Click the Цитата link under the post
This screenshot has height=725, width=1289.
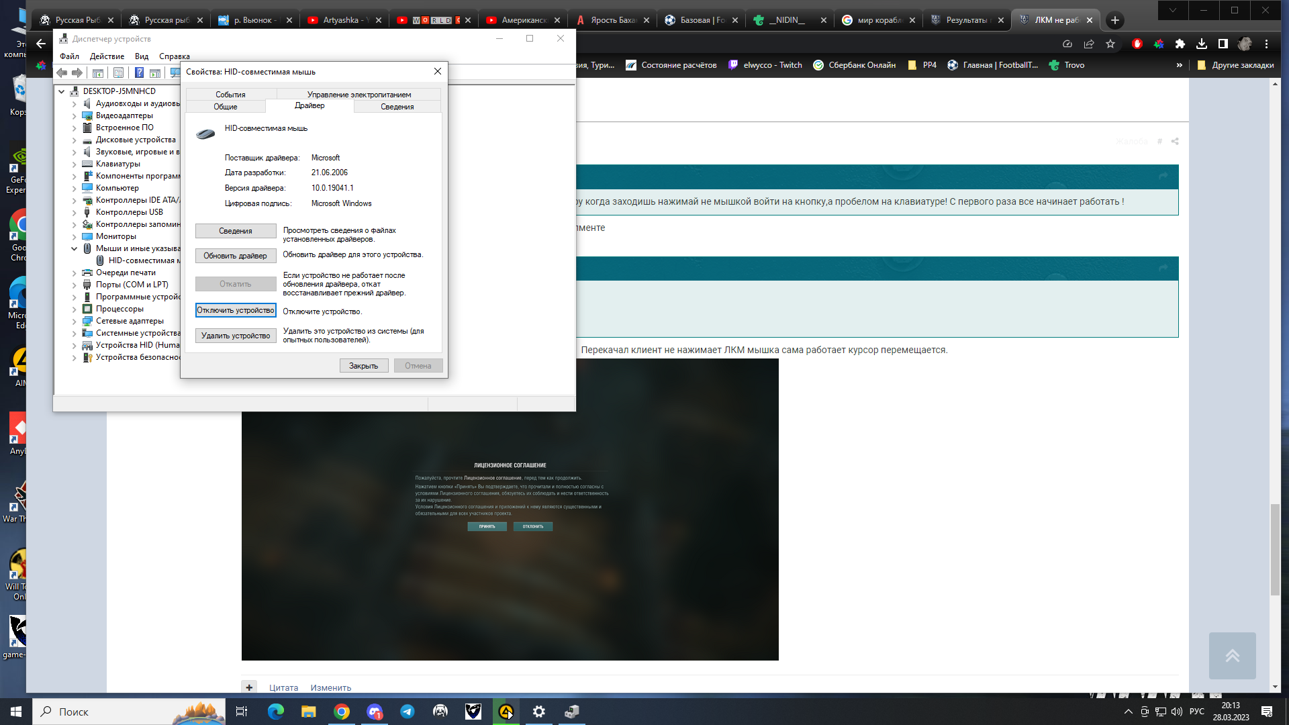[283, 687]
